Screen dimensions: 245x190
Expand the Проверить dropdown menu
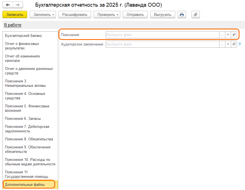click(107, 14)
